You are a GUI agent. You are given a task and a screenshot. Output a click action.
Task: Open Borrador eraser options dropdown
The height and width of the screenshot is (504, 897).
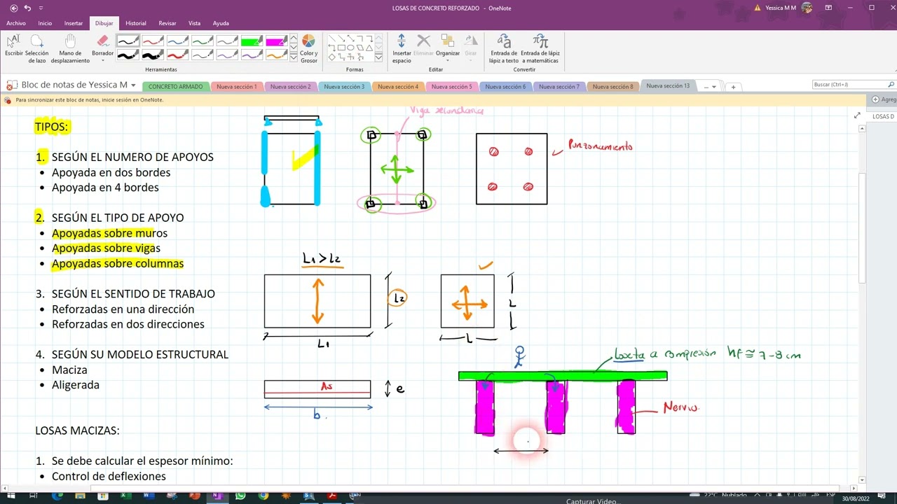coord(102,60)
